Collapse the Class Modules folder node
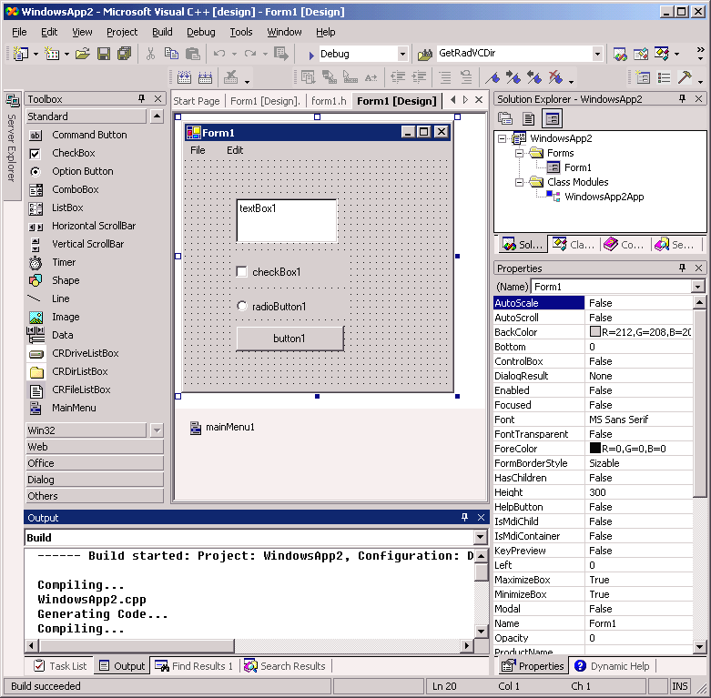Viewport: 711px width, 698px height. [520, 182]
